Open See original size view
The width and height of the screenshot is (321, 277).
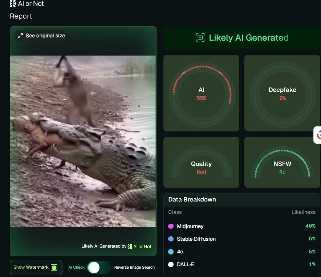pyautogui.click(x=45, y=36)
